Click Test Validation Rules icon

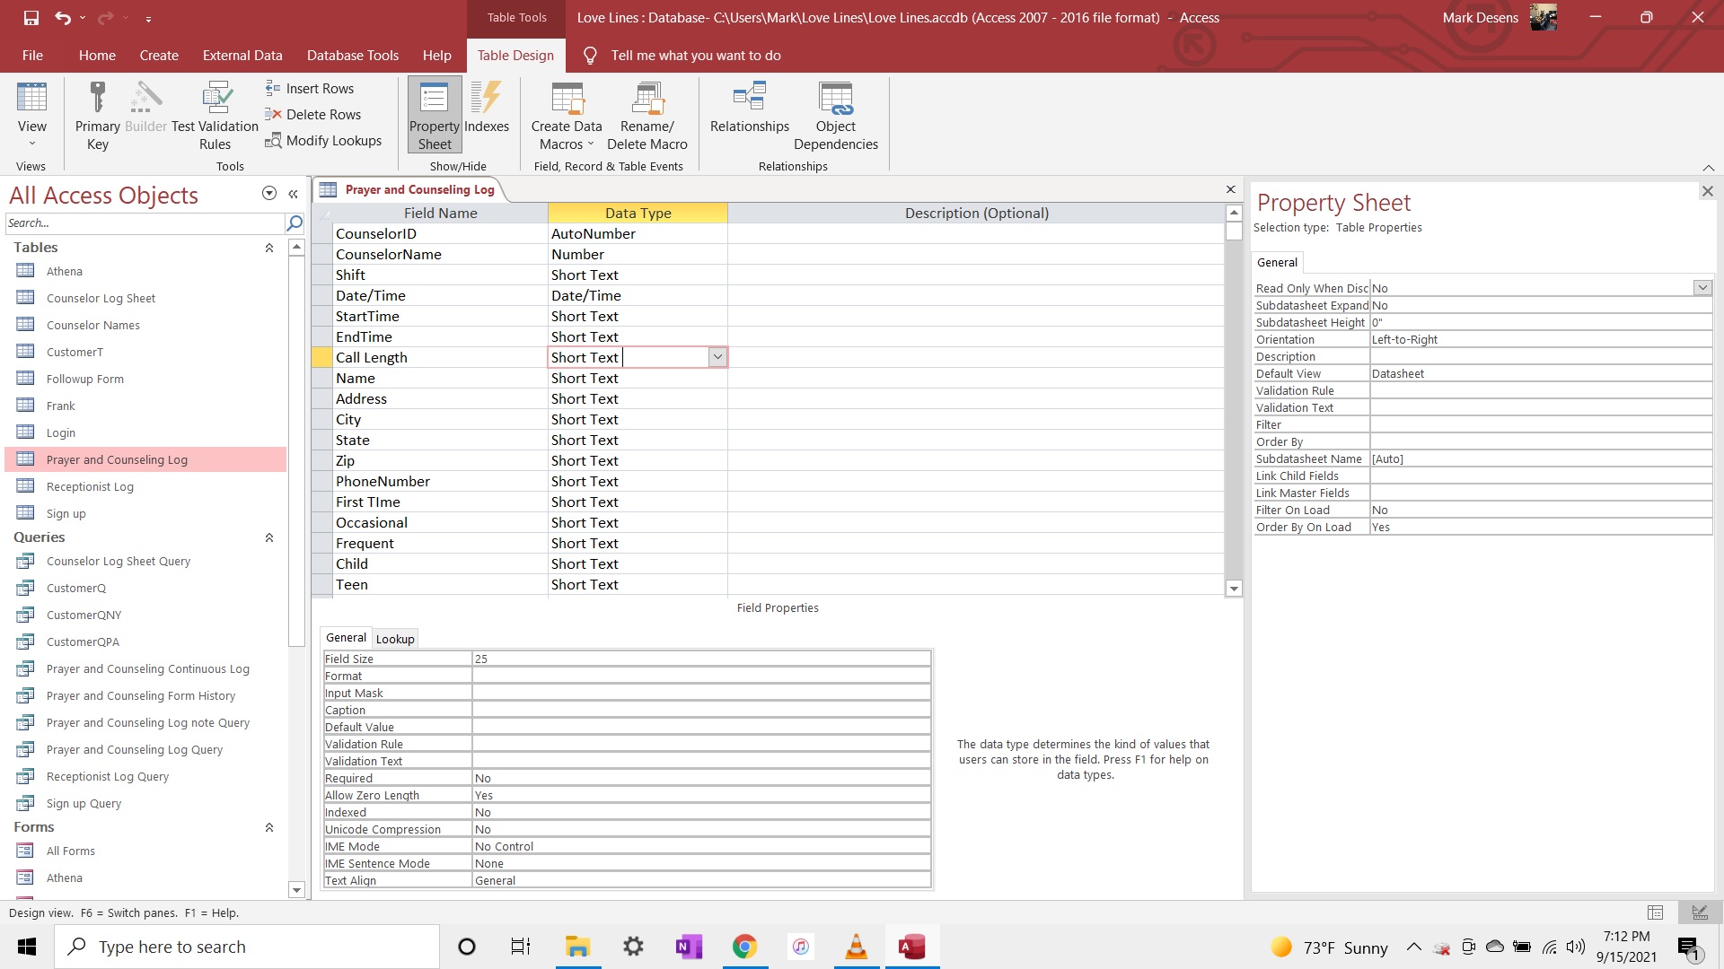(215, 99)
